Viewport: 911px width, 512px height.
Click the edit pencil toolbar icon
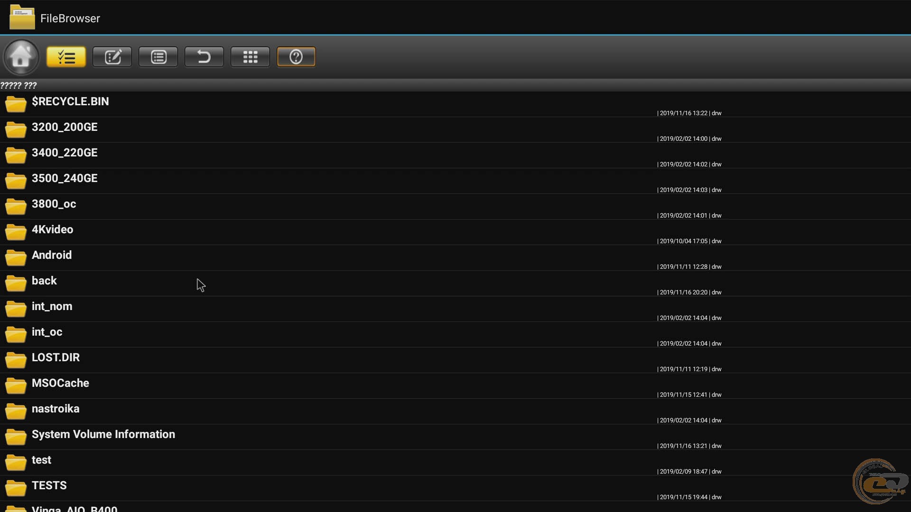(112, 57)
